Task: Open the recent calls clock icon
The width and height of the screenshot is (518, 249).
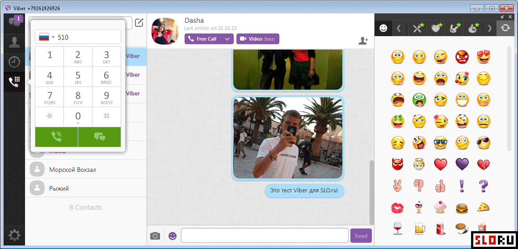Action: coord(15,62)
